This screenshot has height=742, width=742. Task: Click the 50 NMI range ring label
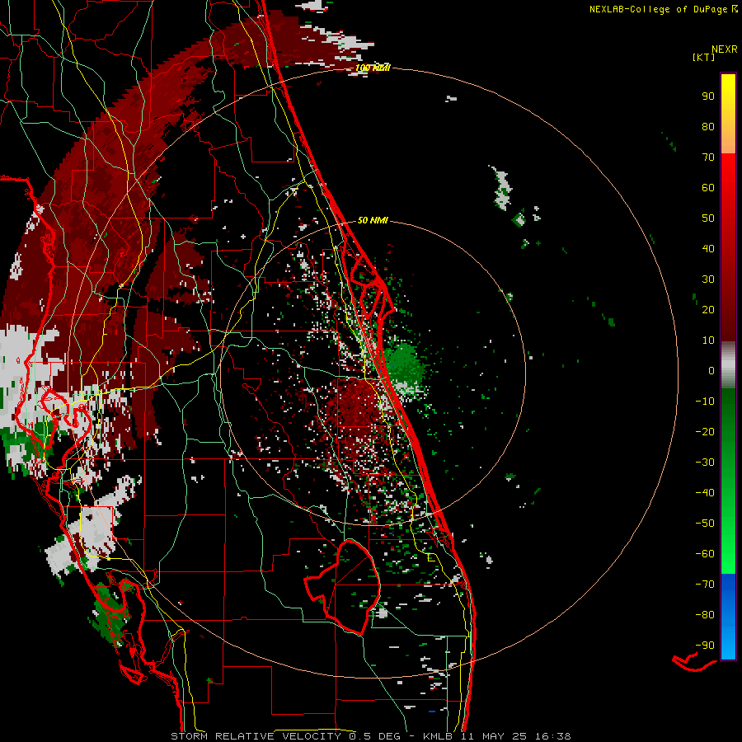pyautogui.click(x=373, y=220)
